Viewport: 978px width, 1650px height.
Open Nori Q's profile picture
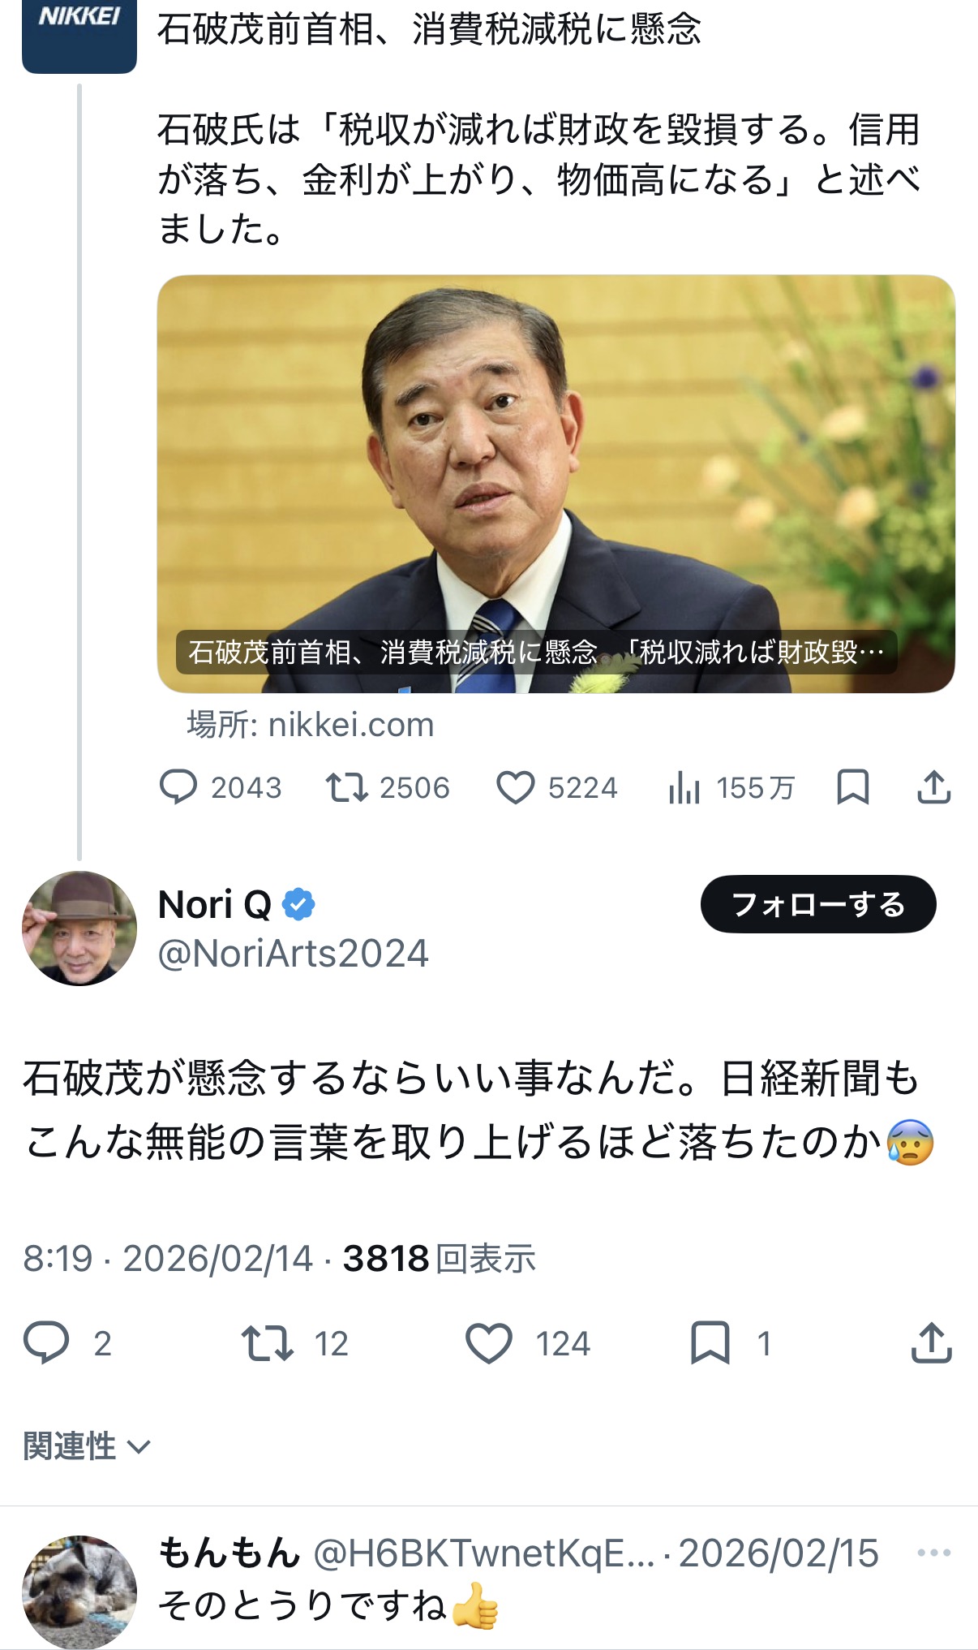(79, 928)
